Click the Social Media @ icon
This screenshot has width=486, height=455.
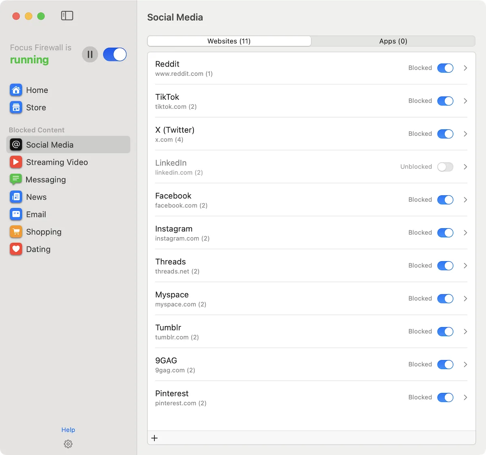tap(16, 145)
